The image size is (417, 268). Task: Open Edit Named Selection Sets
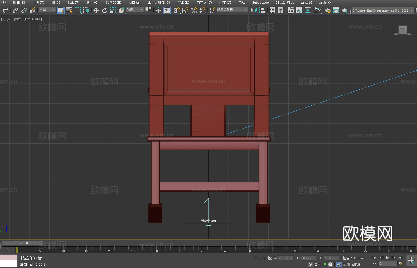pos(212,10)
